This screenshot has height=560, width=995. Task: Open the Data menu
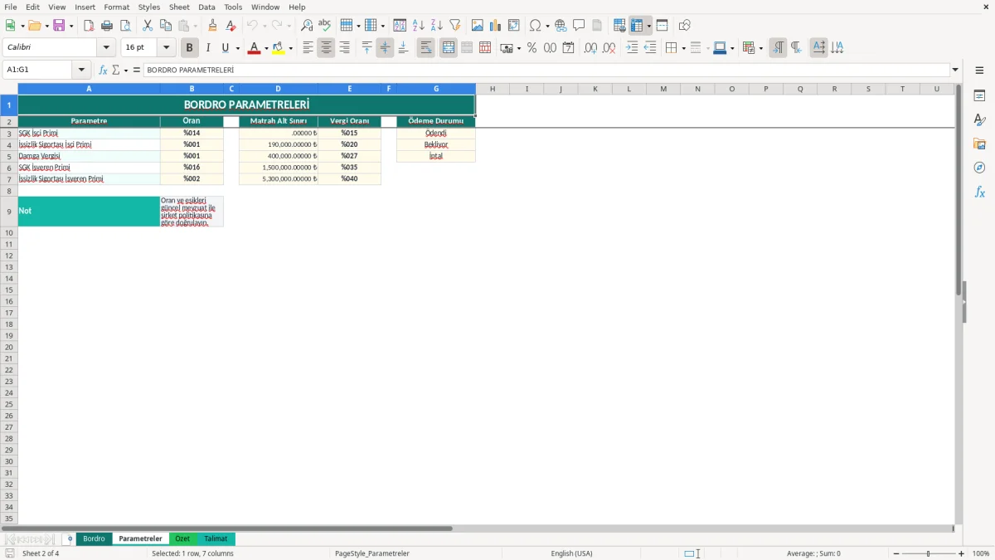(x=206, y=7)
